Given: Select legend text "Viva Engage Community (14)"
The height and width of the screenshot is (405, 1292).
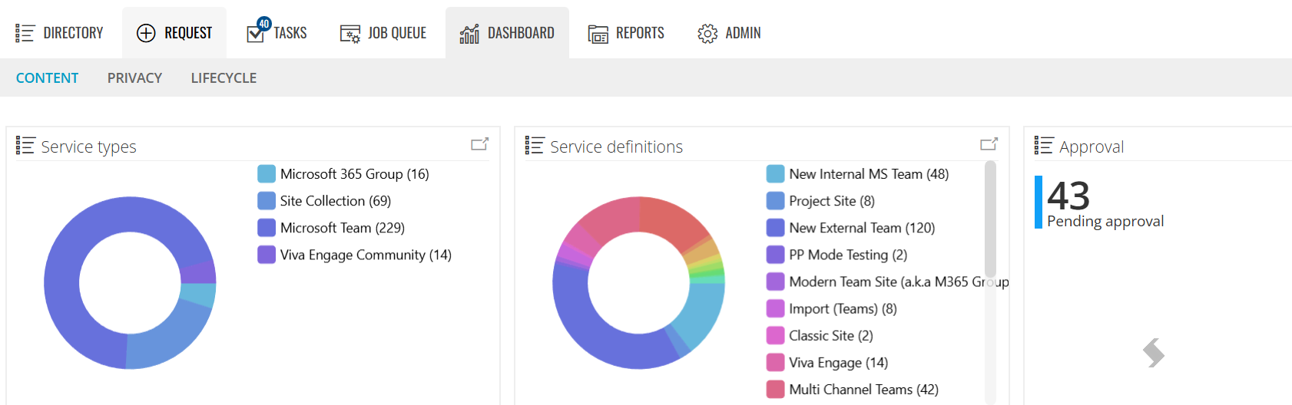Looking at the screenshot, I should point(366,255).
